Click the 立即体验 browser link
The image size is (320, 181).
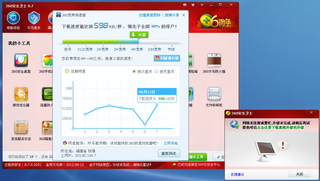(171, 143)
